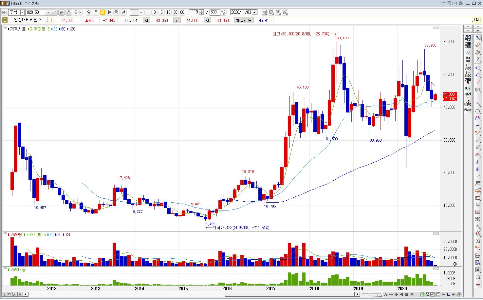
Task: Click the erase-all (ALL eraser) tool
Action: point(477,52)
